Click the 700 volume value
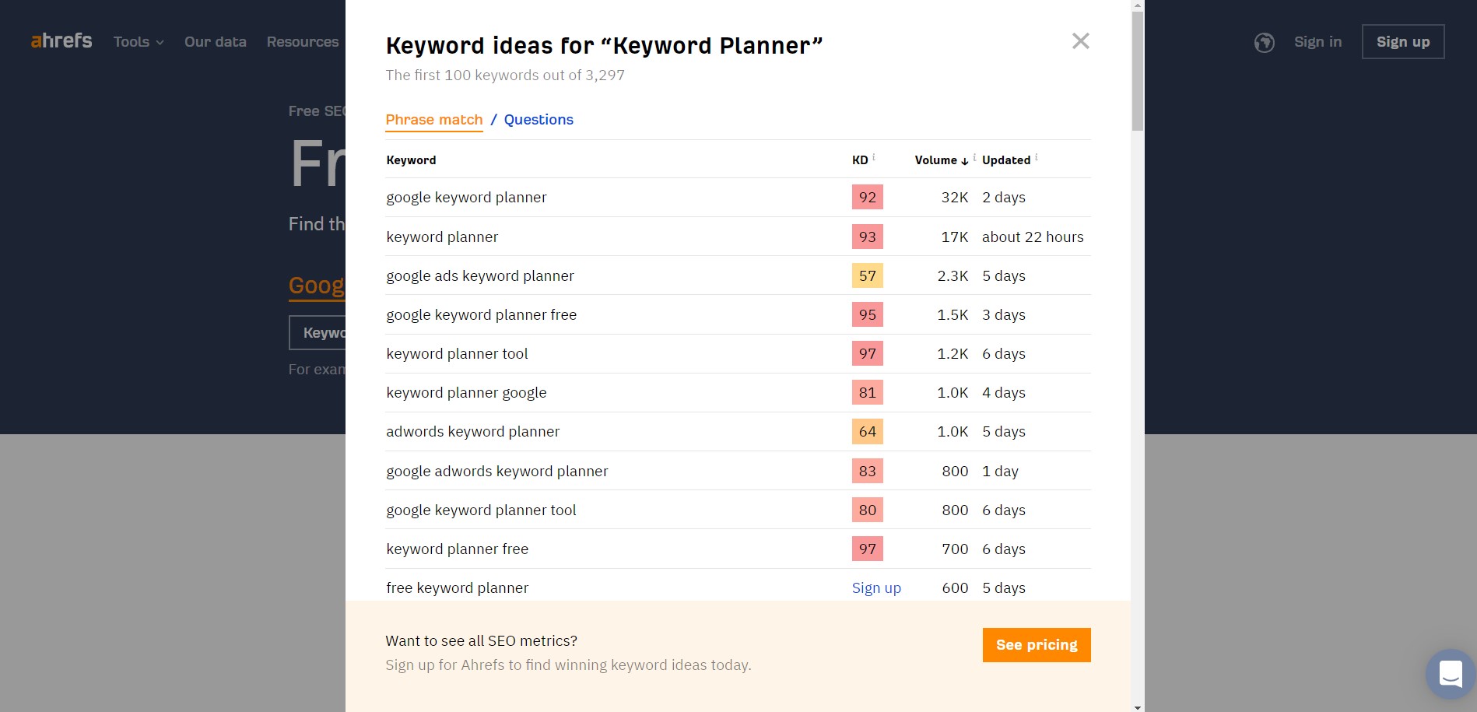1477x712 pixels. [x=955, y=549]
